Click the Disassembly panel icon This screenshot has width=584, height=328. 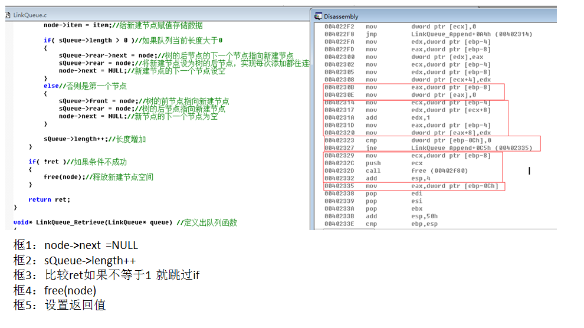tap(318, 16)
